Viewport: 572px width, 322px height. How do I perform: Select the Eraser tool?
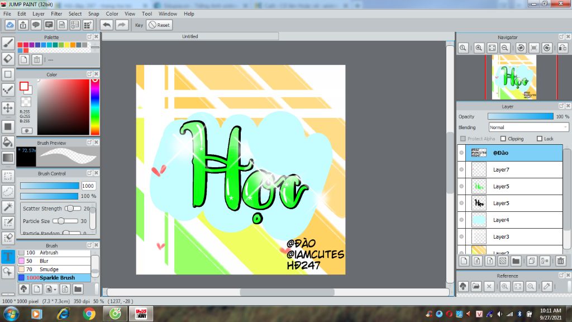[8, 59]
